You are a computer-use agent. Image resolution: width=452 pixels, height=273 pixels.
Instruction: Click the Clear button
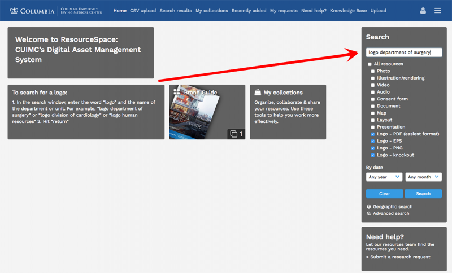coord(385,193)
